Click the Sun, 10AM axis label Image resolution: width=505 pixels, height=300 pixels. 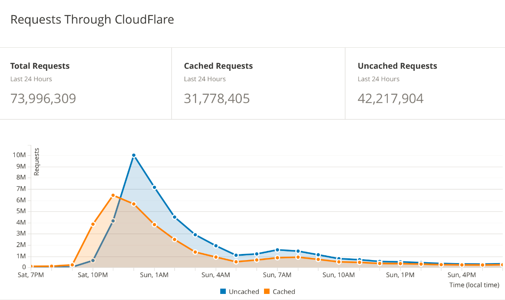(x=339, y=275)
